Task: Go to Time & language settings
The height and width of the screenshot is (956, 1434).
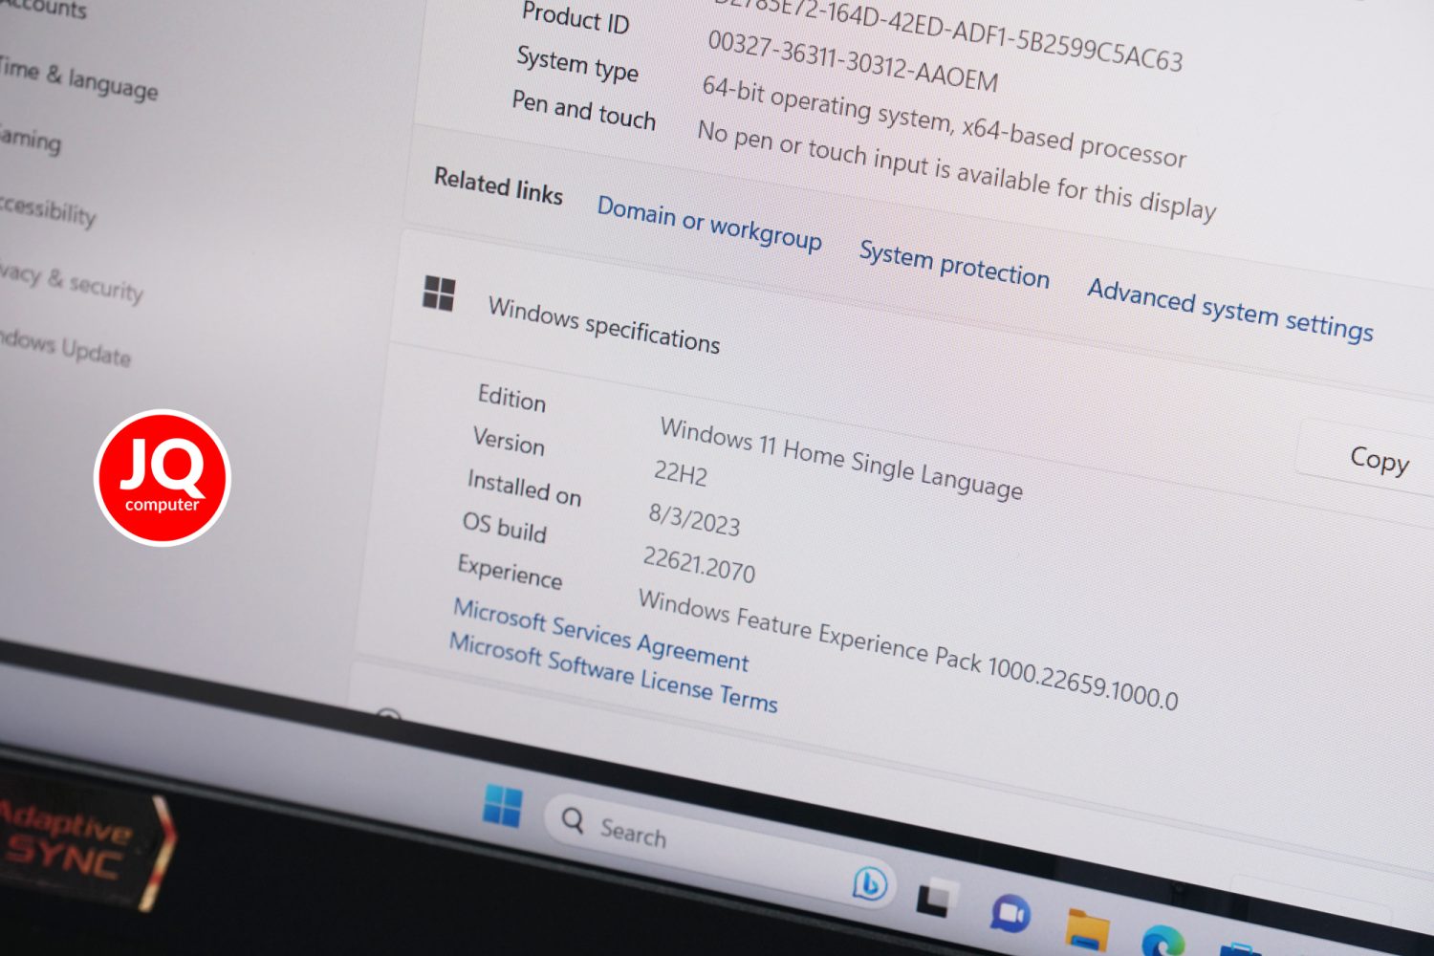Action: click(78, 78)
